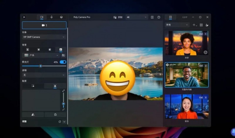Switch to the microphone settings tab
The image size is (235, 138).
coord(51,17)
